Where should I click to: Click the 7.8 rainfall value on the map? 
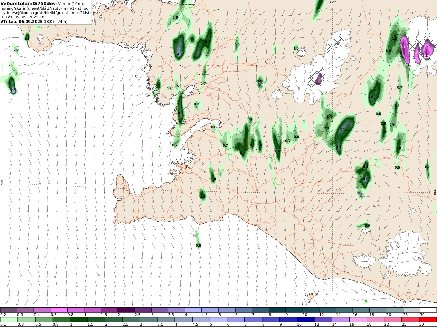[x=13, y=90]
